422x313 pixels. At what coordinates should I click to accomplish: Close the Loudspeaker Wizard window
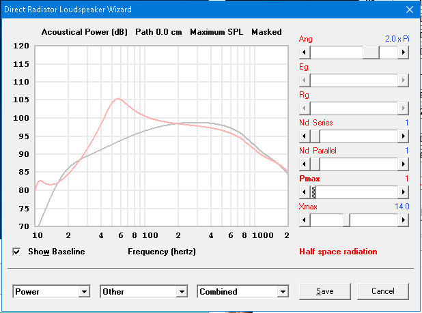point(410,10)
